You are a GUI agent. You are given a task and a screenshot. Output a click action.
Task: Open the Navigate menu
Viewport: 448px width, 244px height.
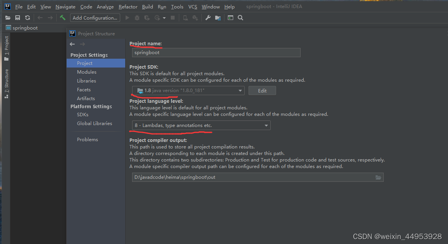pyautogui.click(x=65, y=7)
